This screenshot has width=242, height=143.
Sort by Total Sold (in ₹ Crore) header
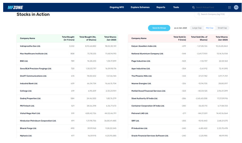(180, 38)
